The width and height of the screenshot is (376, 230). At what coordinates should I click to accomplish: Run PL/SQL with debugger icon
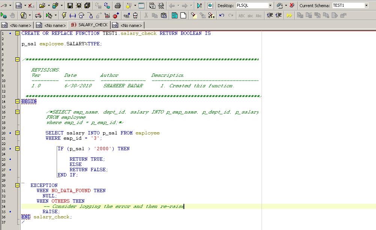pyautogui.click(x=49, y=15)
